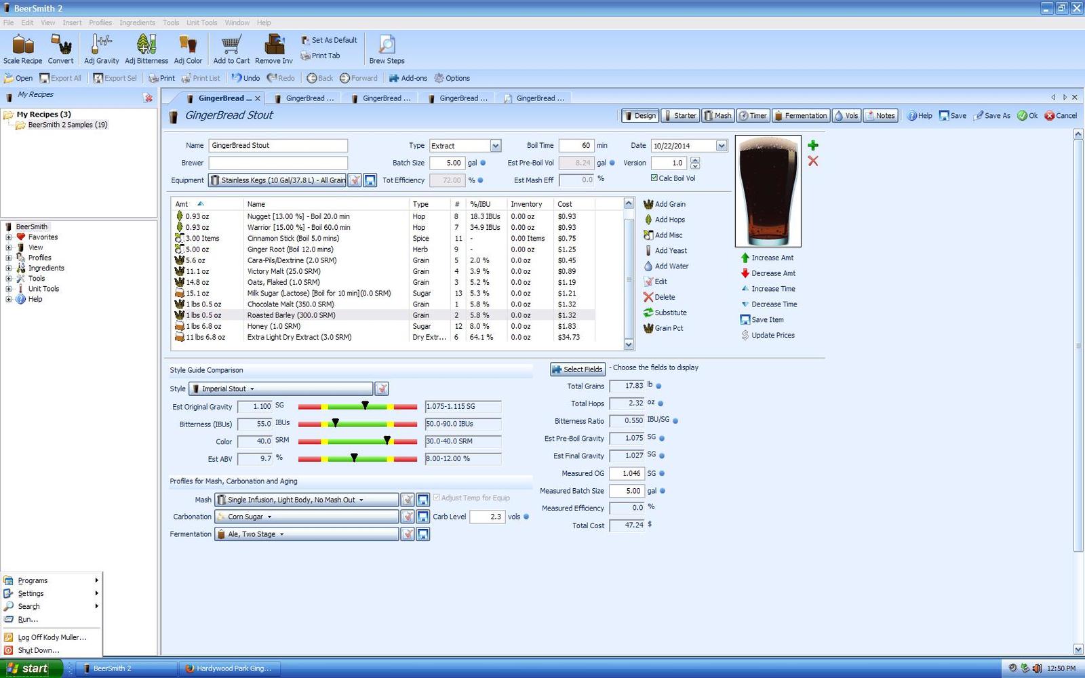
Task: Click Shut Down in the Start menu
Action: click(x=38, y=650)
